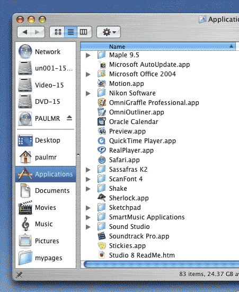This screenshot has height=292, width=239.
Task: Select the DVD-15 drive in sidebar
Action: (46, 102)
